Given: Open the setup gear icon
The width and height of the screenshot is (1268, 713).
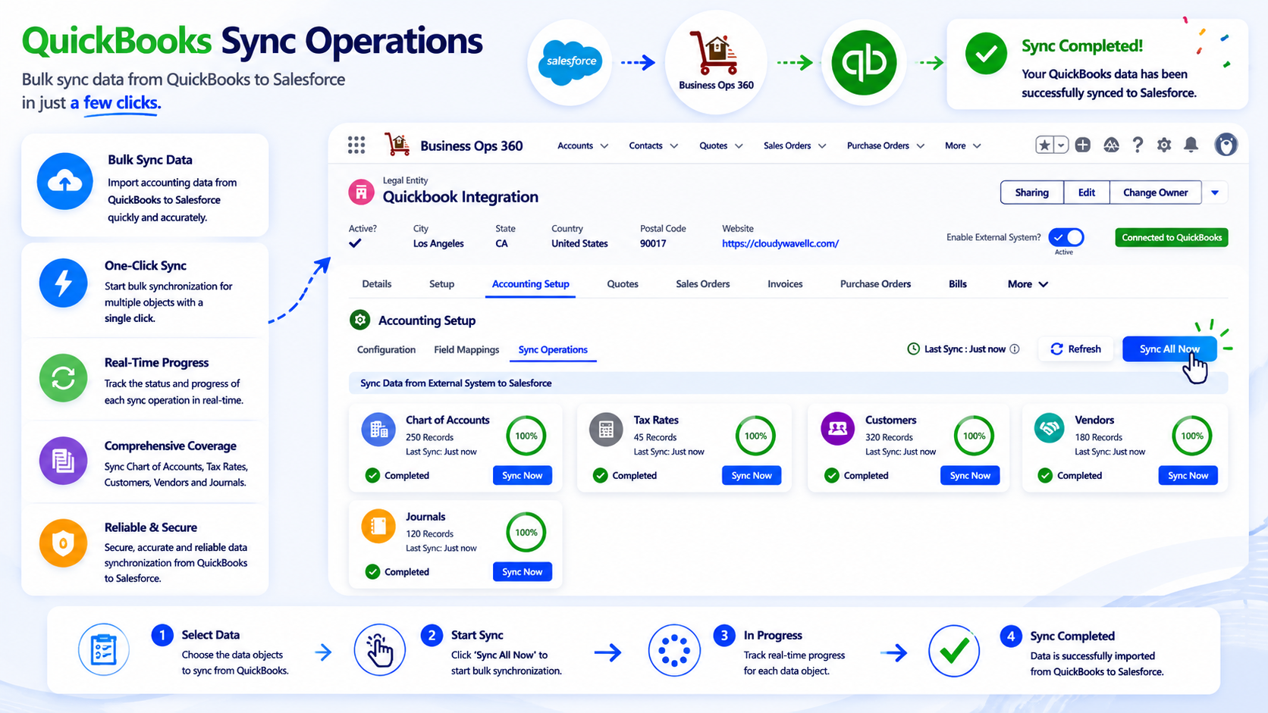Looking at the screenshot, I should pyautogui.click(x=1164, y=145).
